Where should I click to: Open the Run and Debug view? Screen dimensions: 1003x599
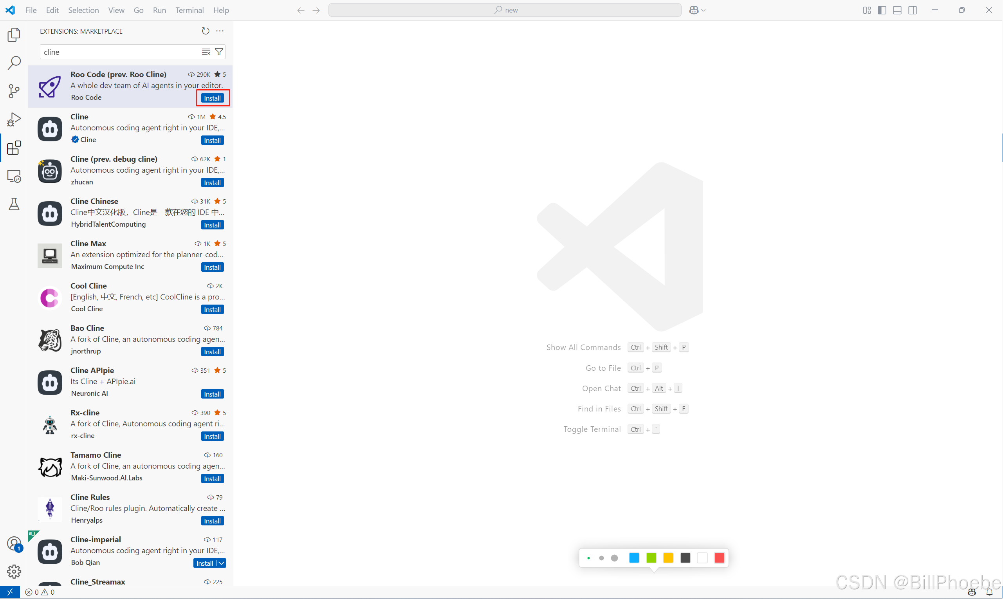tap(14, 119)
